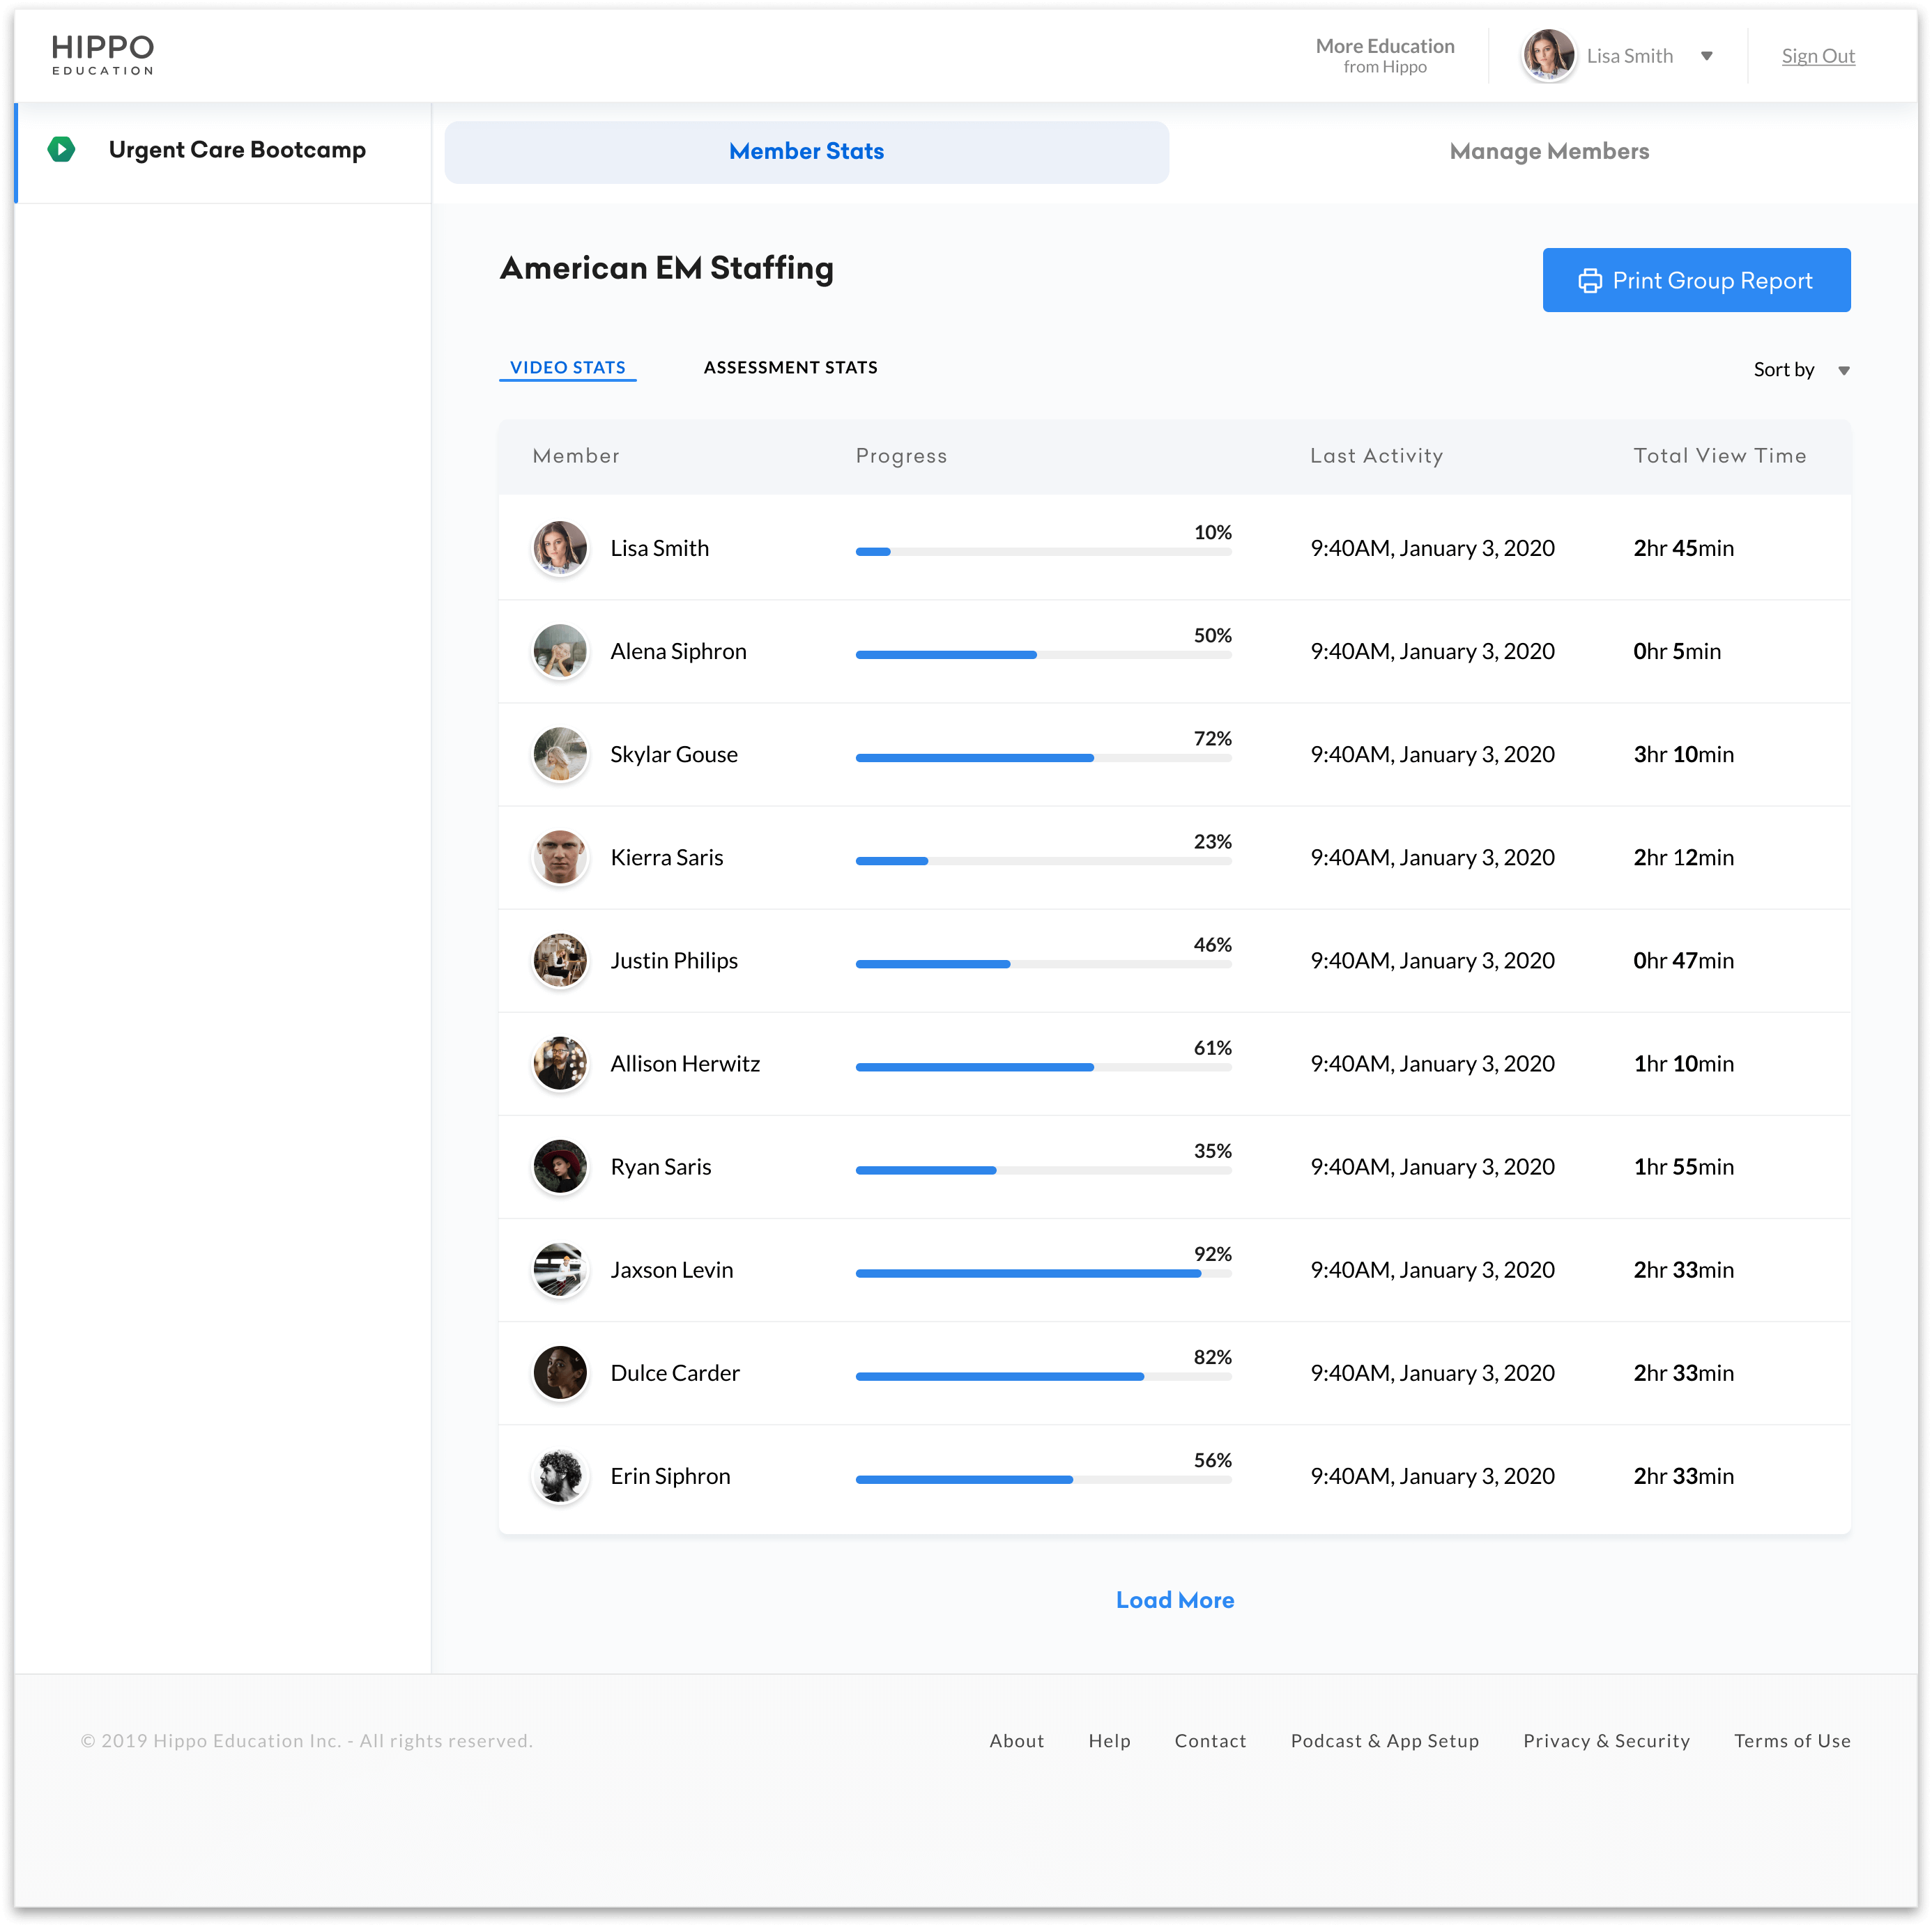Select Urgent Care Bootcamp in sidebar
The height and width of the screenshot is (1927, 1932).
click(x=237, y=150)
